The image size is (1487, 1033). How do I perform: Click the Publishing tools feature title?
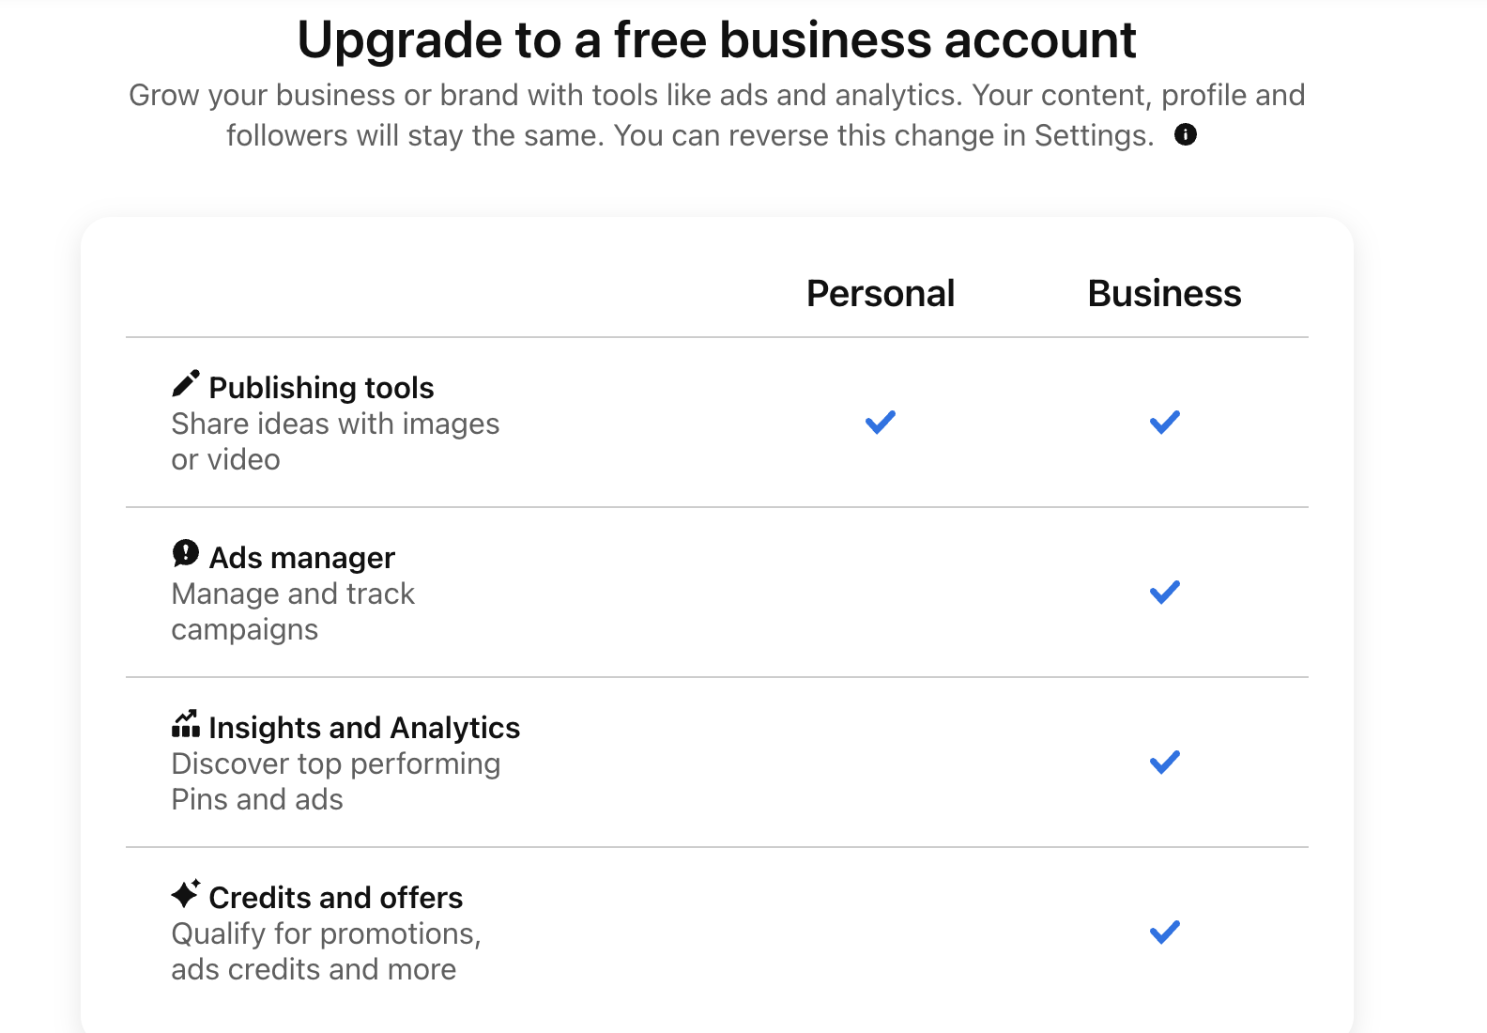(x=321, y=388)
